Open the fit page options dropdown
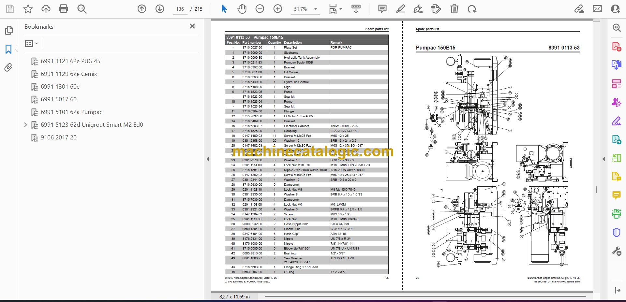This screenshot has width=626, height=302. coord(335,9)
